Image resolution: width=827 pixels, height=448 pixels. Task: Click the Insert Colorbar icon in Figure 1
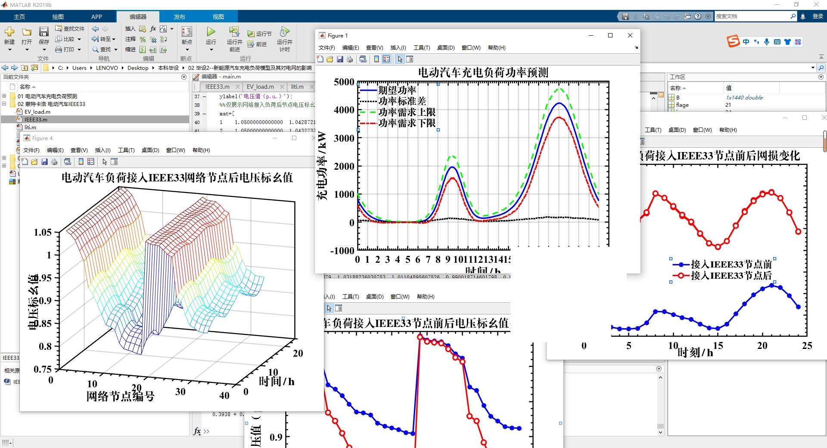pyautogui.click(x=376, y=59)
